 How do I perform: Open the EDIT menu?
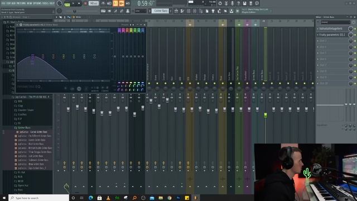point(9,3)
